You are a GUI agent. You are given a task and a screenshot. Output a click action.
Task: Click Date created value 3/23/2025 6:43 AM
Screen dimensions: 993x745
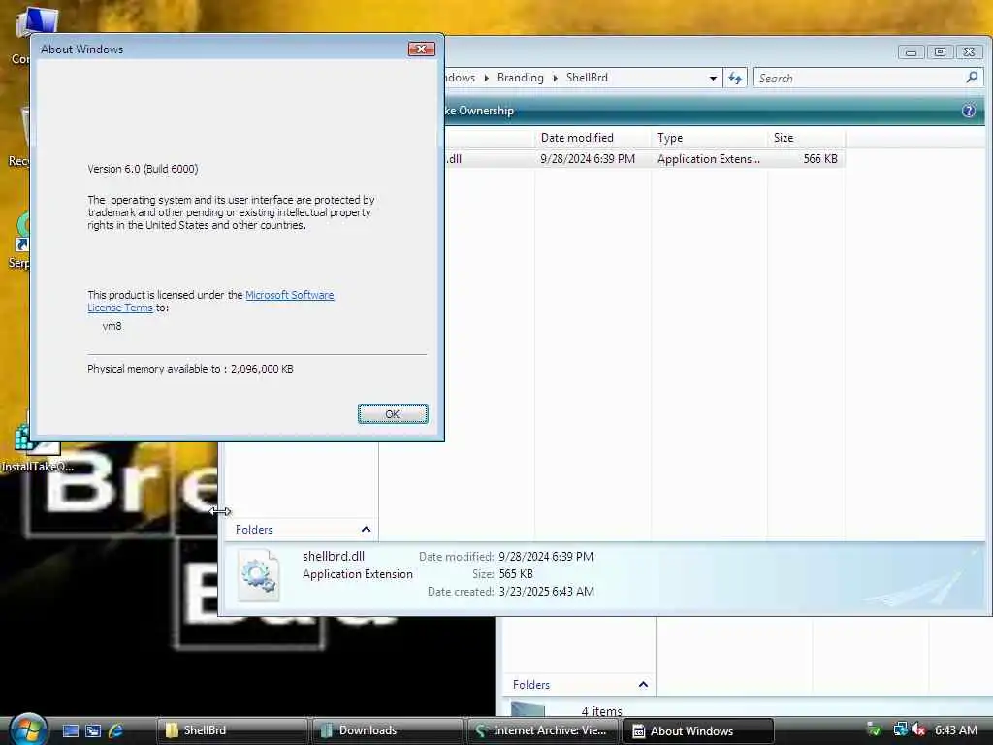[x=546, y=591]
